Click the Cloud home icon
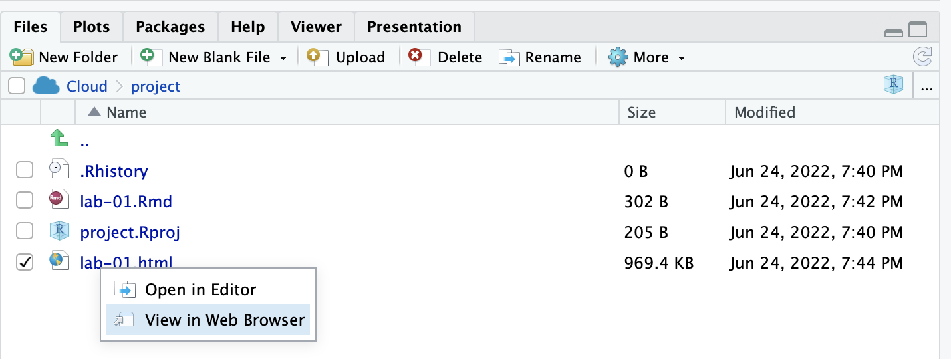 pyautogui.click(x=47, y=86)
